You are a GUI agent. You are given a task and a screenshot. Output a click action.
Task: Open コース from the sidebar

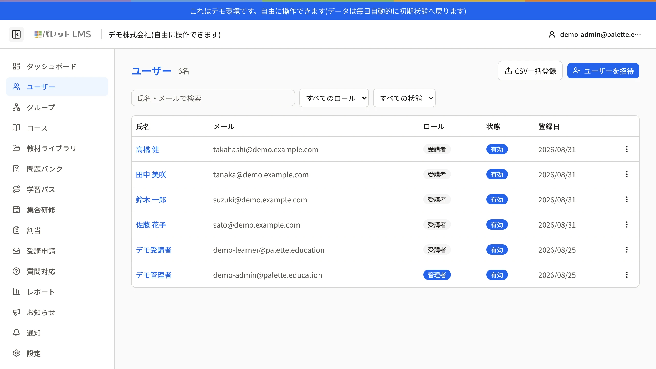[57, 128]
